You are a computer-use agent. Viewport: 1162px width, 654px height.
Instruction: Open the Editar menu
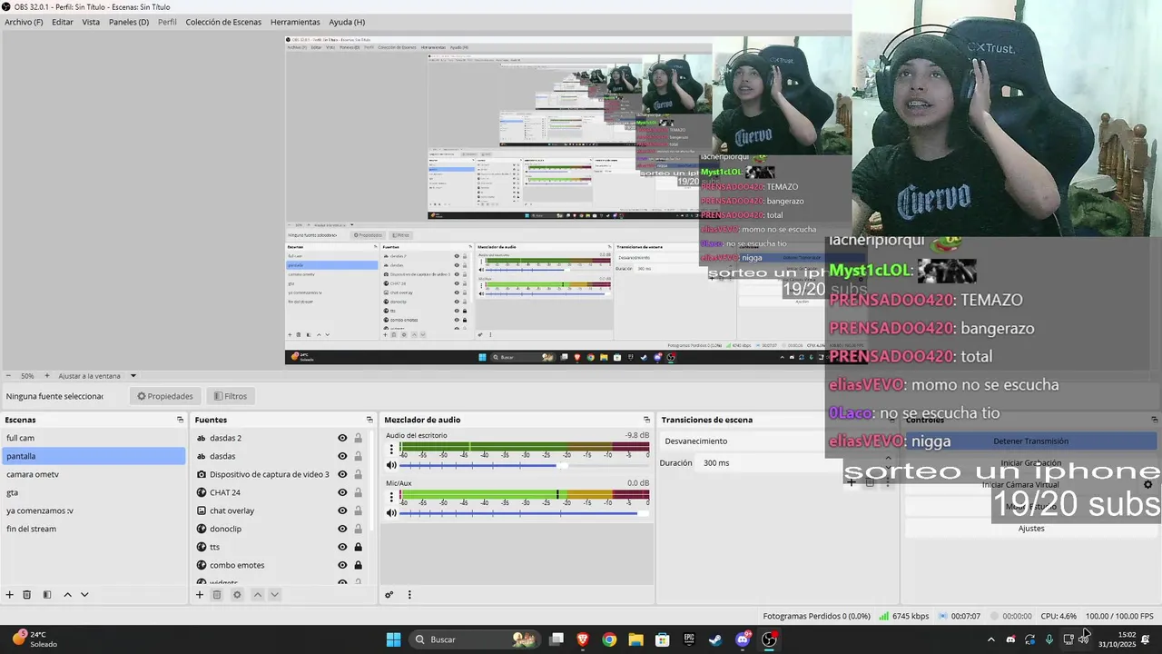click(63, 22)
